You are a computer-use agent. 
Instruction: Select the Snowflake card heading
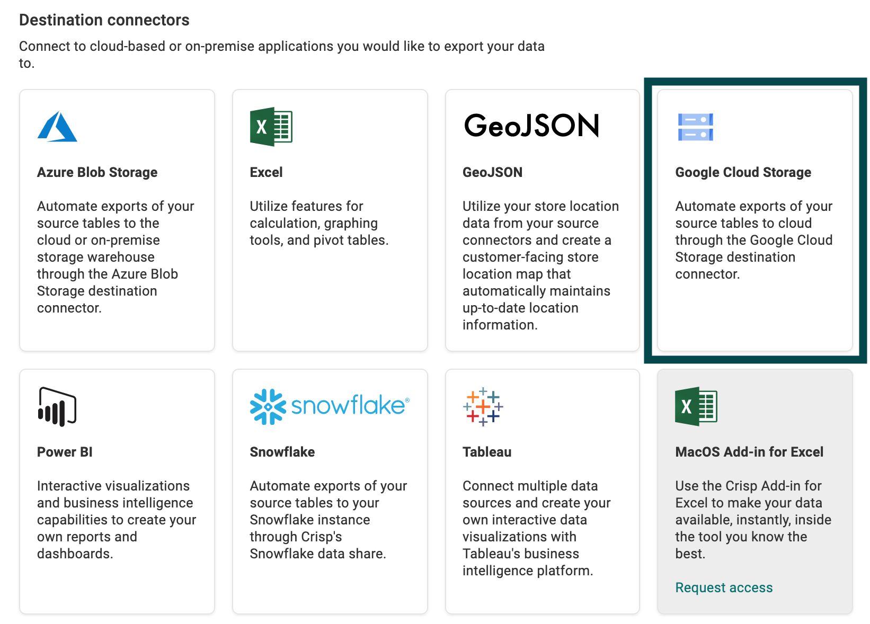[282, 452]
